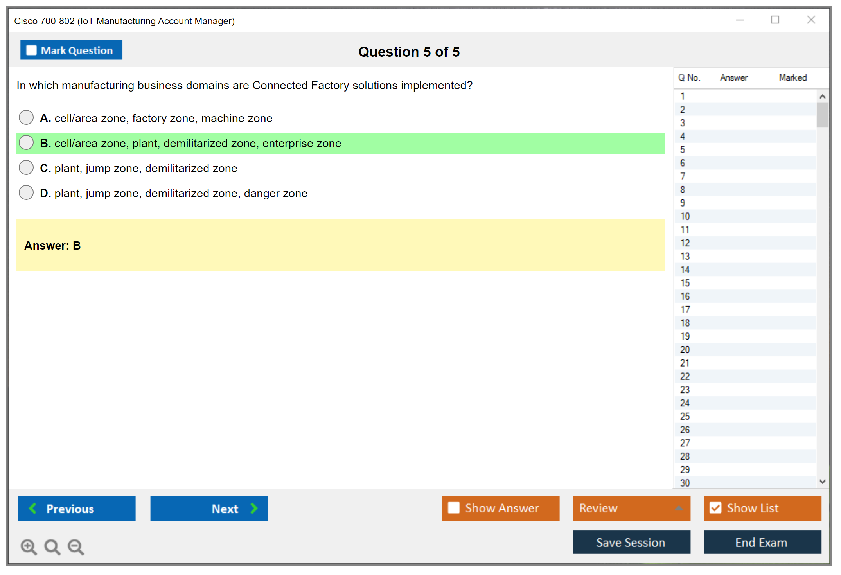Select question 12 in the list
Viewport: 841px width, 575px height.
(x=685, y=243)
